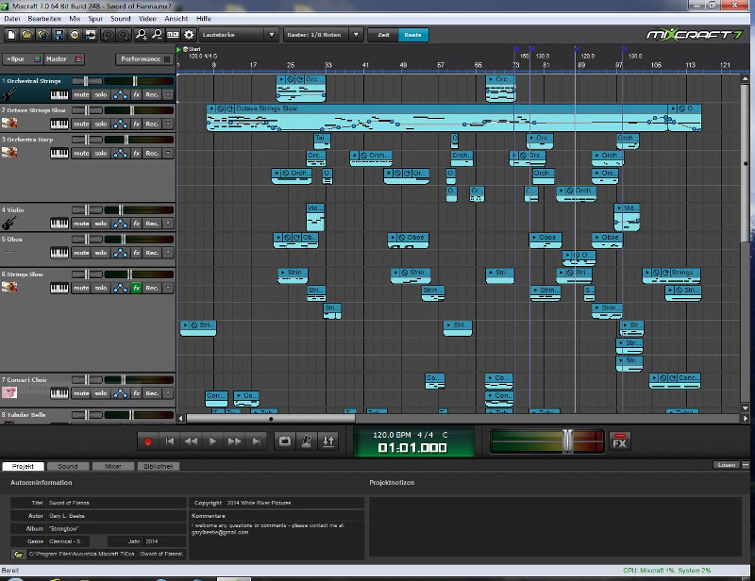
Task: Expand the Violin track options arrow
Action: 168,224
